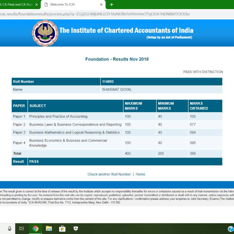Viewport: 234px width, 234px height.
Task: Open a new browser tab
Action: coord(111,5)
